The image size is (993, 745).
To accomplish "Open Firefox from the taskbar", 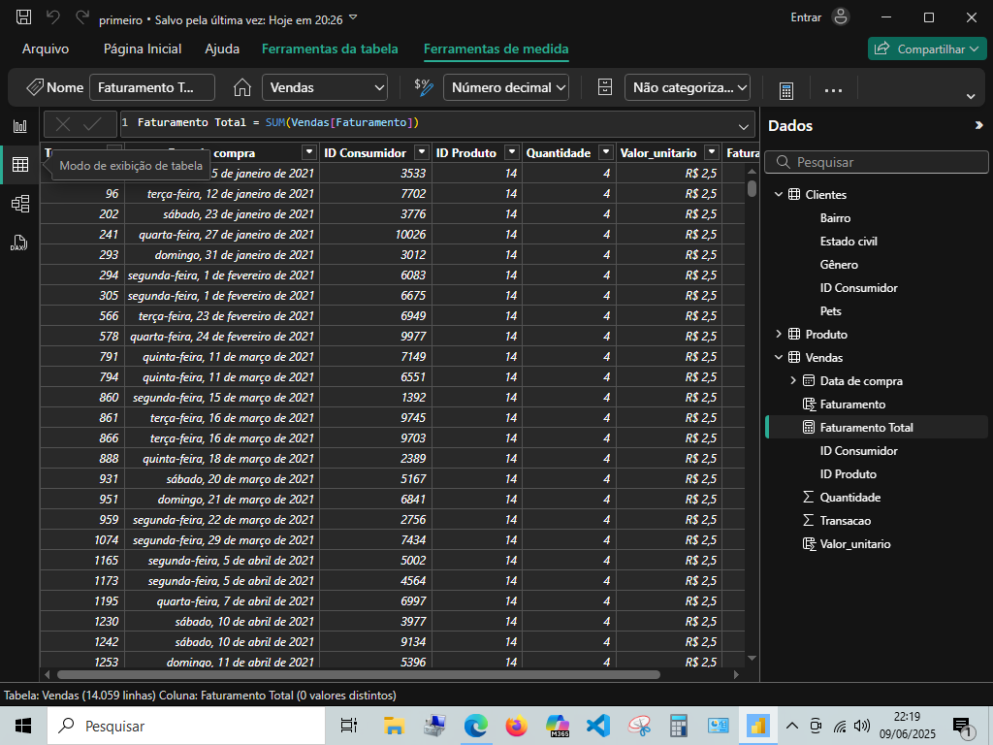I will 517,726.
